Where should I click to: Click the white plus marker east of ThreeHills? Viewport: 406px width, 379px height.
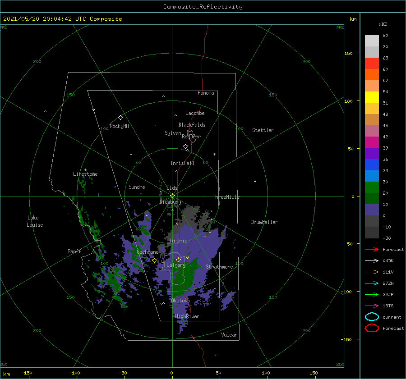pos(255,181)
